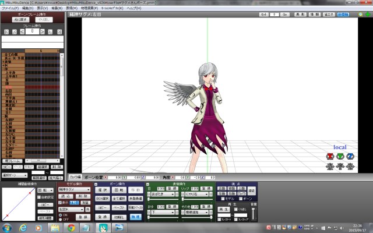This screenshot has height=233, width=373.
Task: Open the ファイル(F) menu
Action: coord(10,8)
